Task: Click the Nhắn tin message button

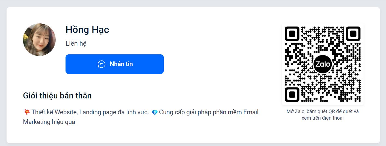Action: click(115, 64)
